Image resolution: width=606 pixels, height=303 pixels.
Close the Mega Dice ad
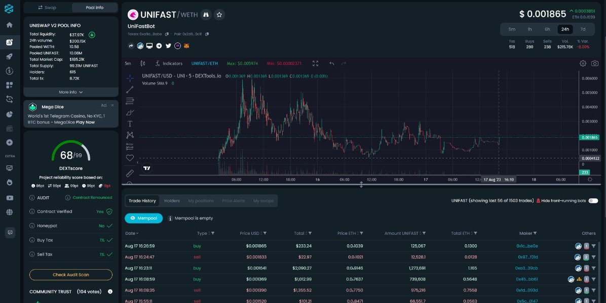click(x=112, y=105)
